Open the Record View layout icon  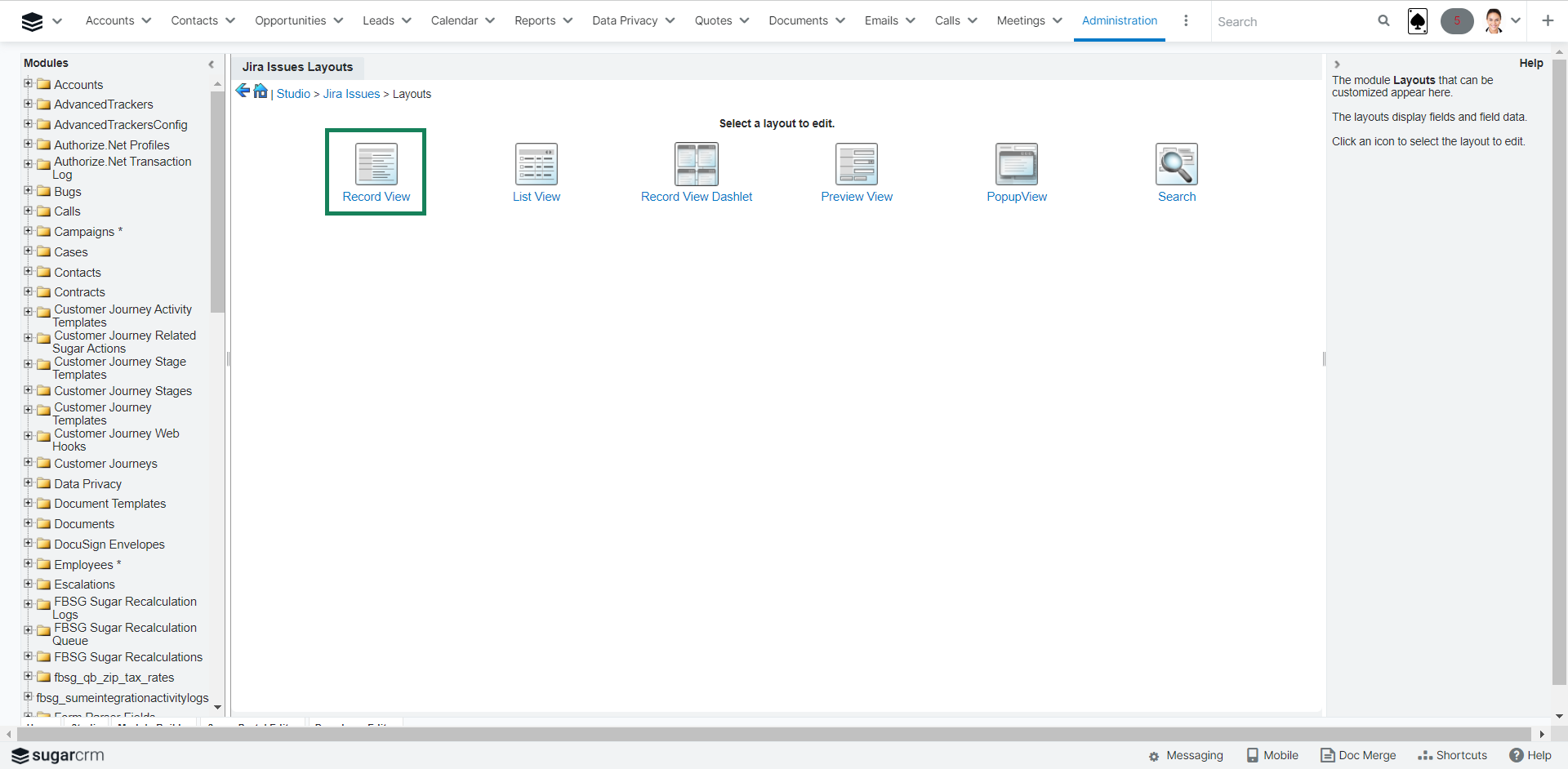pyautogui.click(x=376, y=164)
